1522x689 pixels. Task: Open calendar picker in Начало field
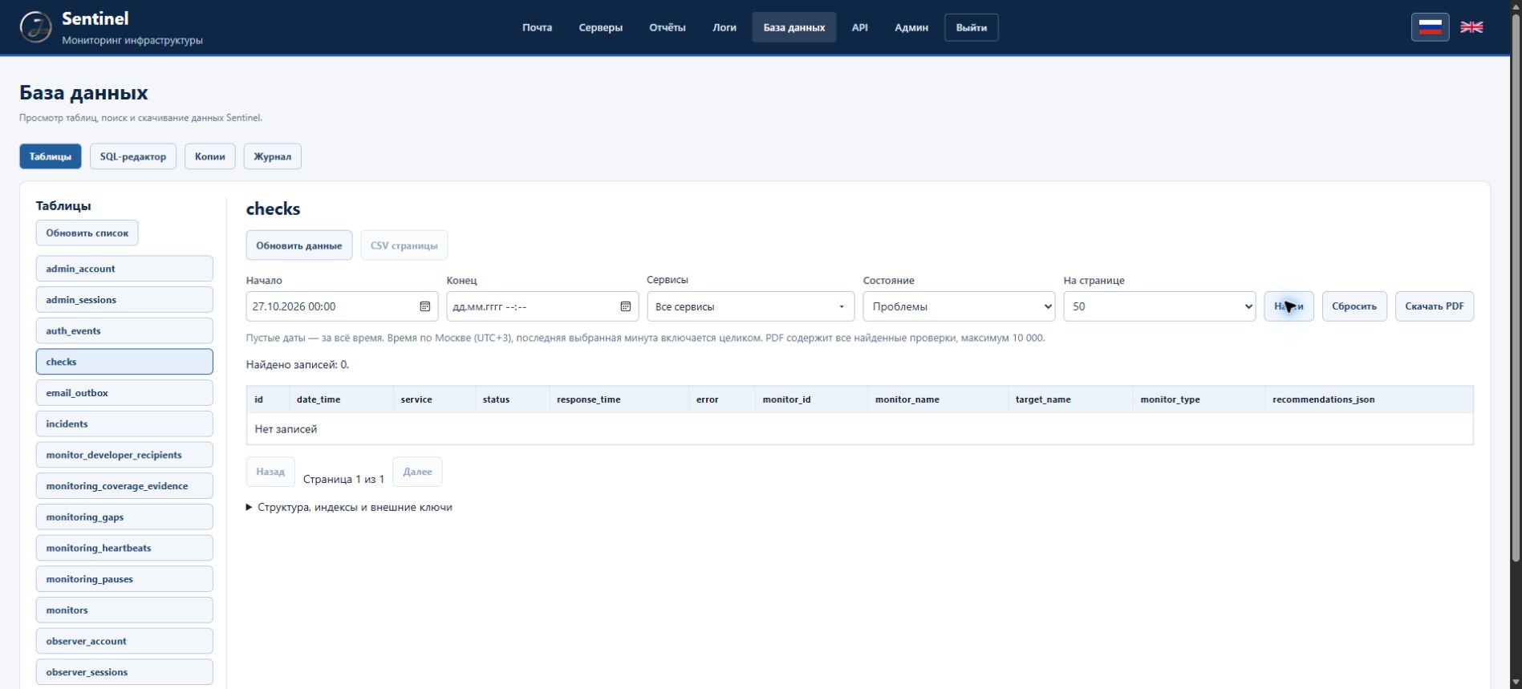[425, 306]
